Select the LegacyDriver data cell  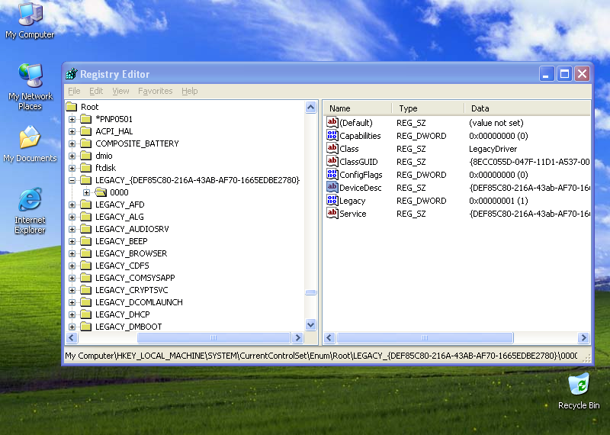pos(493,149)
